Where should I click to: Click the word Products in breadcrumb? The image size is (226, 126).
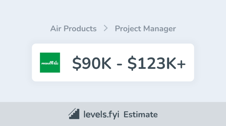80,28
